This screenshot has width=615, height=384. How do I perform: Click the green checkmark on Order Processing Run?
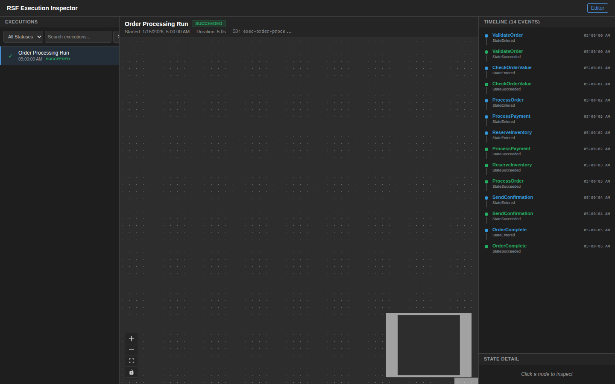coord(11,56)
